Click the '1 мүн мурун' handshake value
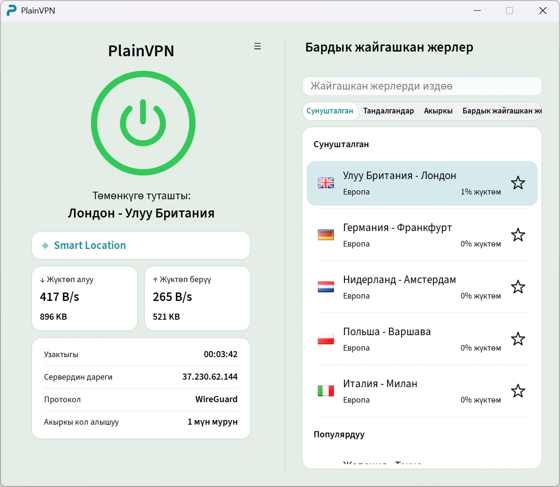The height and width of the screenshot is (487, 560). [212, 422]
